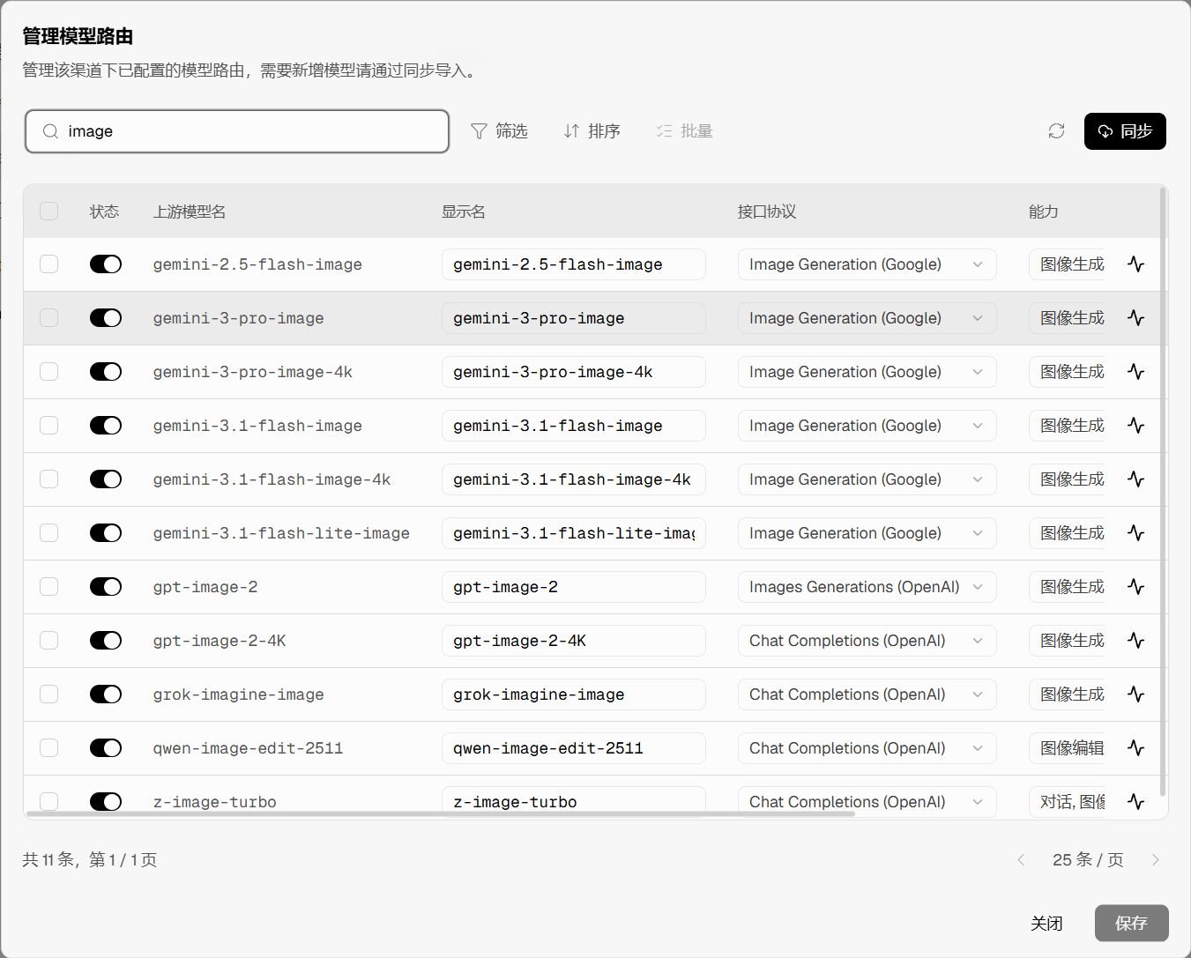This screenshot has height=958, width=1191.
Task: Open Chat Completions dropdown for gpt-image-2-4K
Action: tap(867, 641)
